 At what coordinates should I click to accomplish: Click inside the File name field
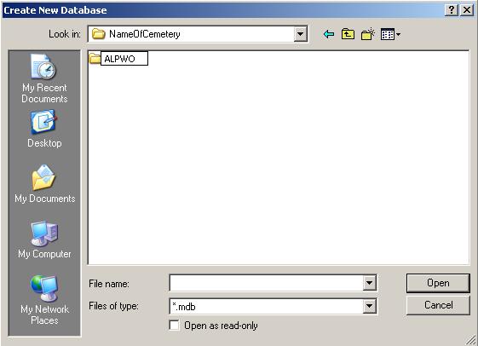pyautogui.click(x=267, y=283)
